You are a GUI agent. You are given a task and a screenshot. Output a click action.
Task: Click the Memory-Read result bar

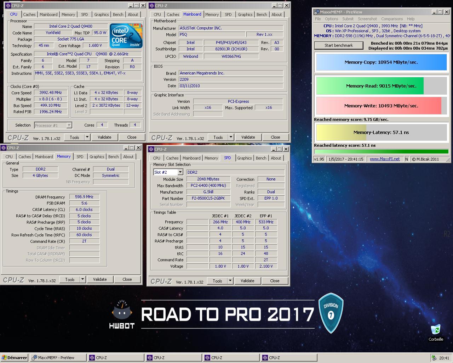tap(382, 86)
